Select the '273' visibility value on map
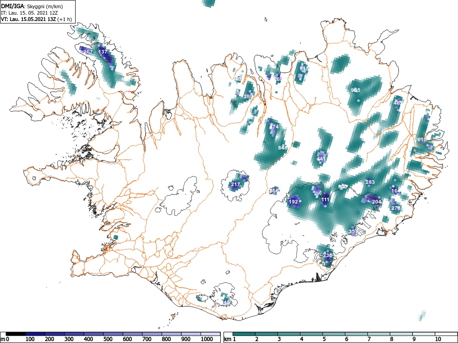458x343 pixels. (x=396, y=208)
